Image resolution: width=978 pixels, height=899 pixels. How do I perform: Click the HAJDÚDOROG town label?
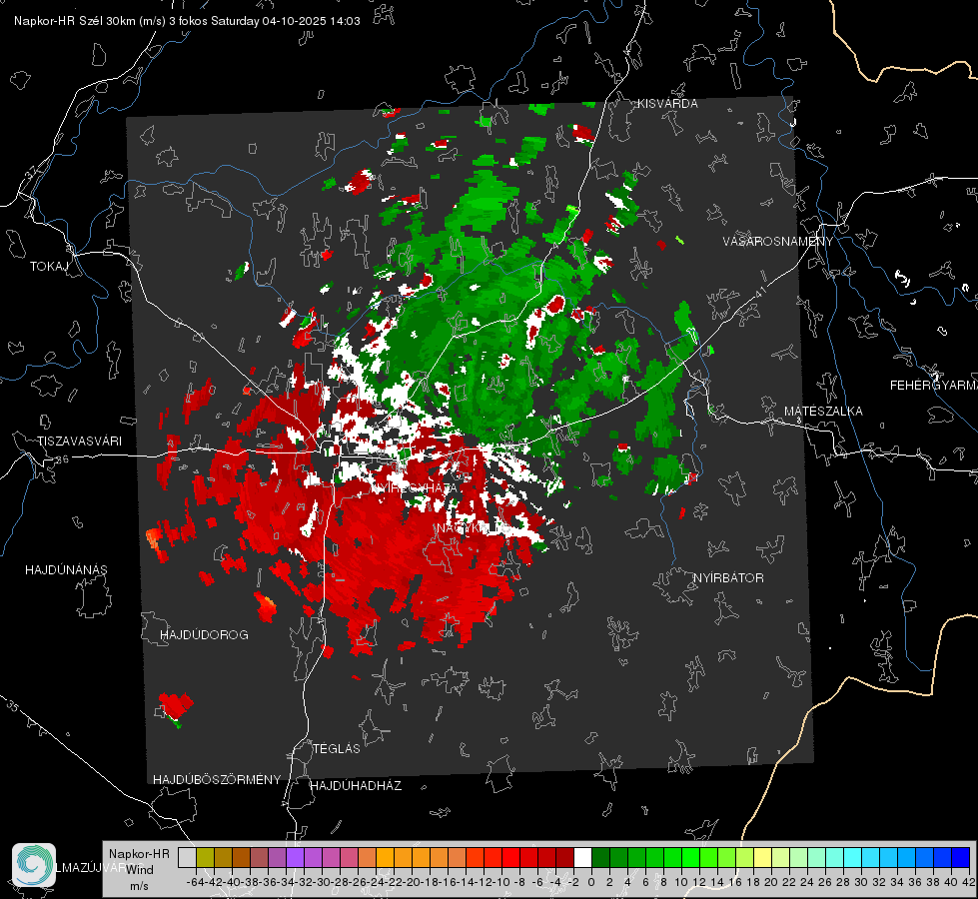[204, 635]
